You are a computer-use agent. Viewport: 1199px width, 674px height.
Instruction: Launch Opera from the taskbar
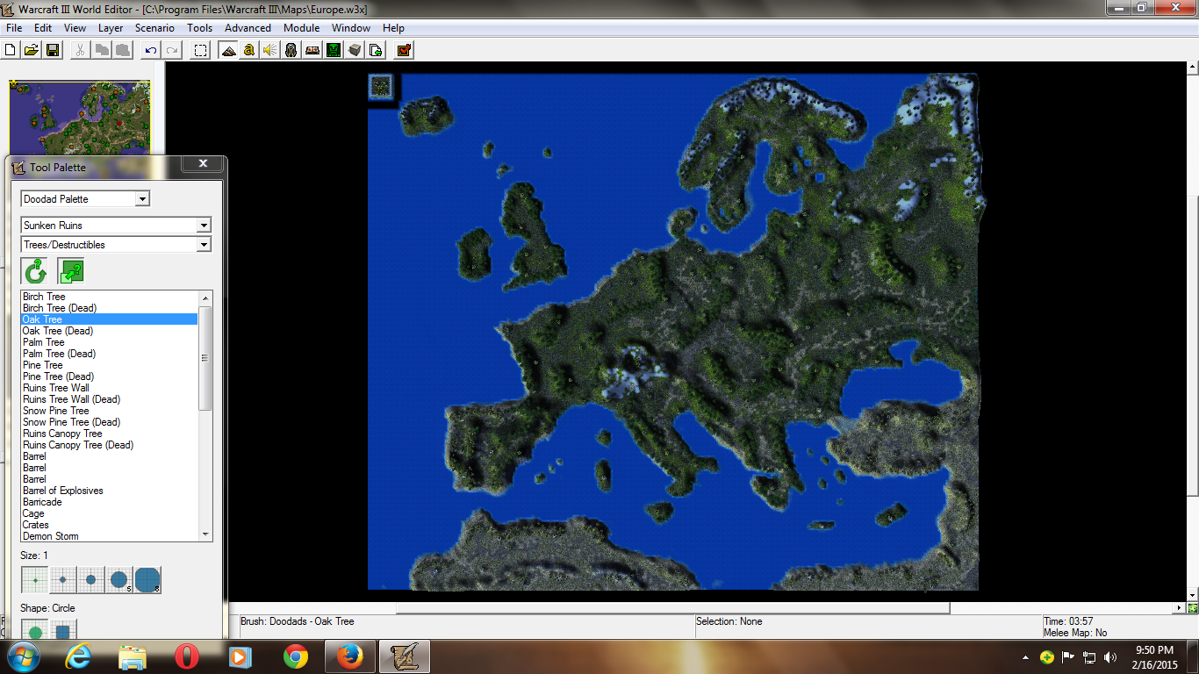point(187,656)
